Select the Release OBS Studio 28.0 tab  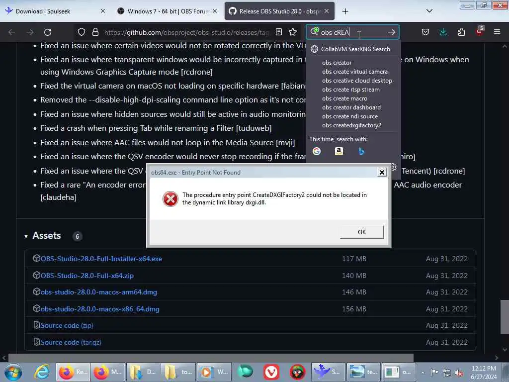click(x=279, y=11)
